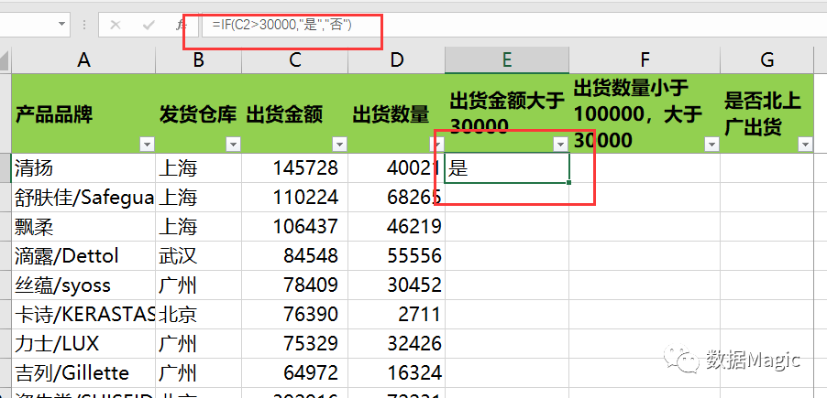Screen dimensions: 827x398
Task: Select column D header
Action: point(397,60)
